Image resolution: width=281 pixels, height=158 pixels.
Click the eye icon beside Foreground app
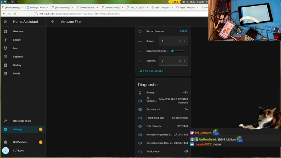pos(140,118)
